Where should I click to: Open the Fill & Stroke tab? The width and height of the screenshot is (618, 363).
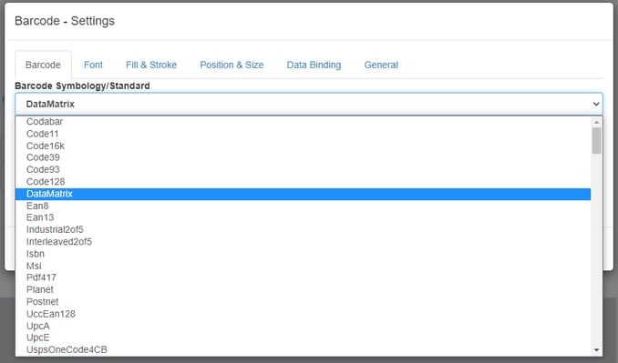(151, 65)
